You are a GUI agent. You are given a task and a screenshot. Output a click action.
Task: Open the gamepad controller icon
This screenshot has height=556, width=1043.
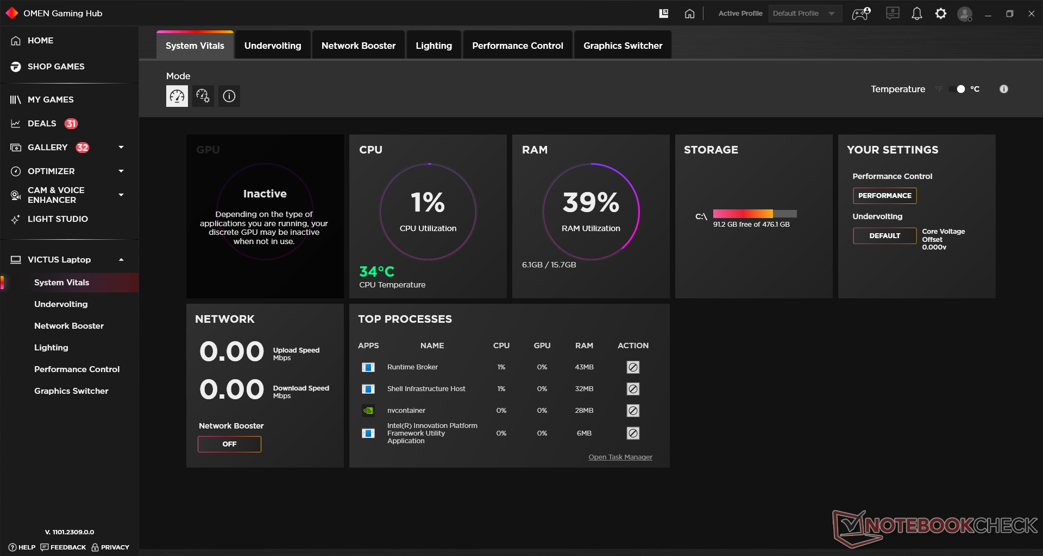tap(861, 14)
